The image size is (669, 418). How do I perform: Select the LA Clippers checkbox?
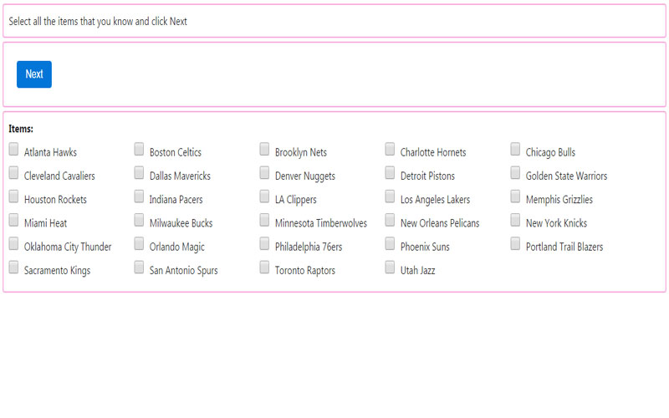264,196
